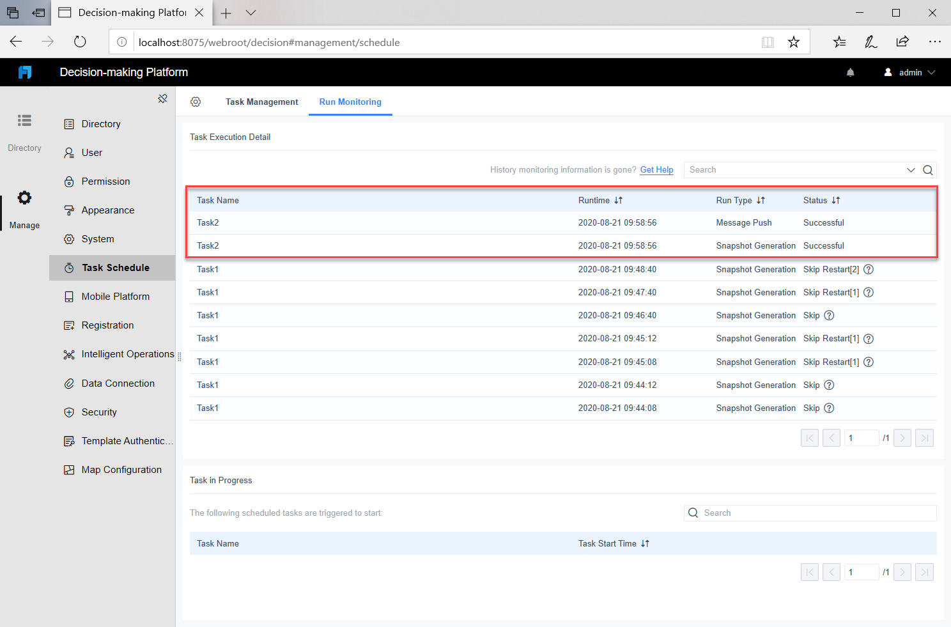
Task: Switch to the Task Management tab
Action: 261,102
